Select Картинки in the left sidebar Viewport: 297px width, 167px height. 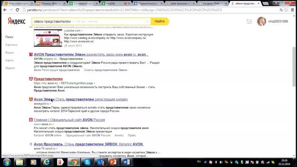click(11, 45)
